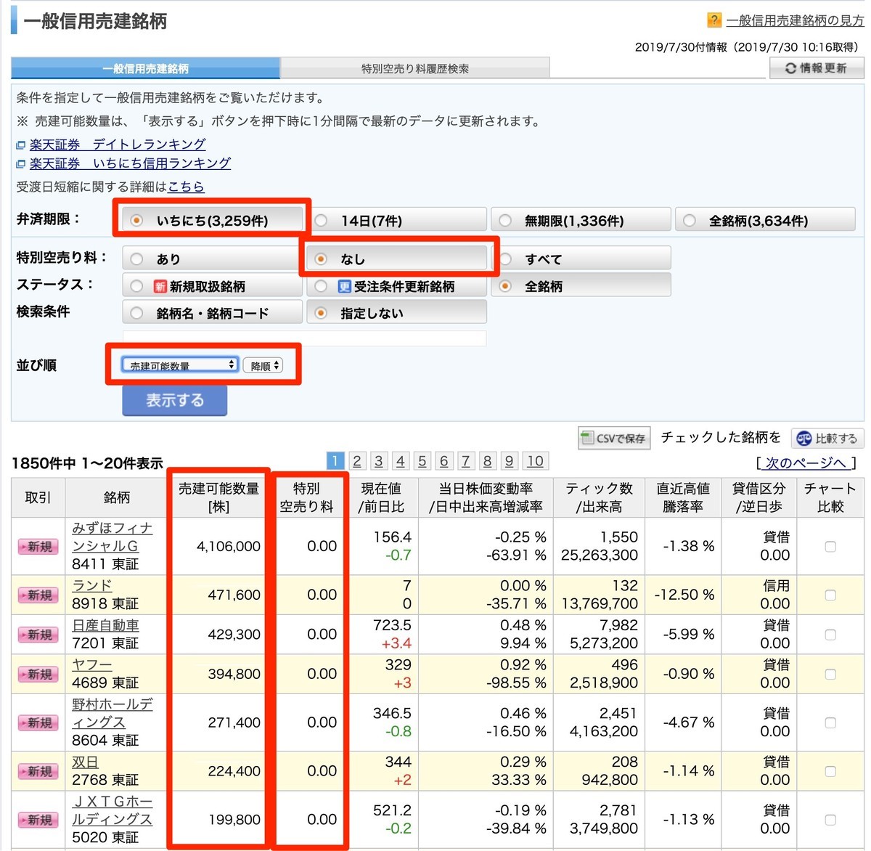Click the 新規 trade button for JXTGホールディングス
Viewport: 871px width, 851px height.
pos(38,820)
